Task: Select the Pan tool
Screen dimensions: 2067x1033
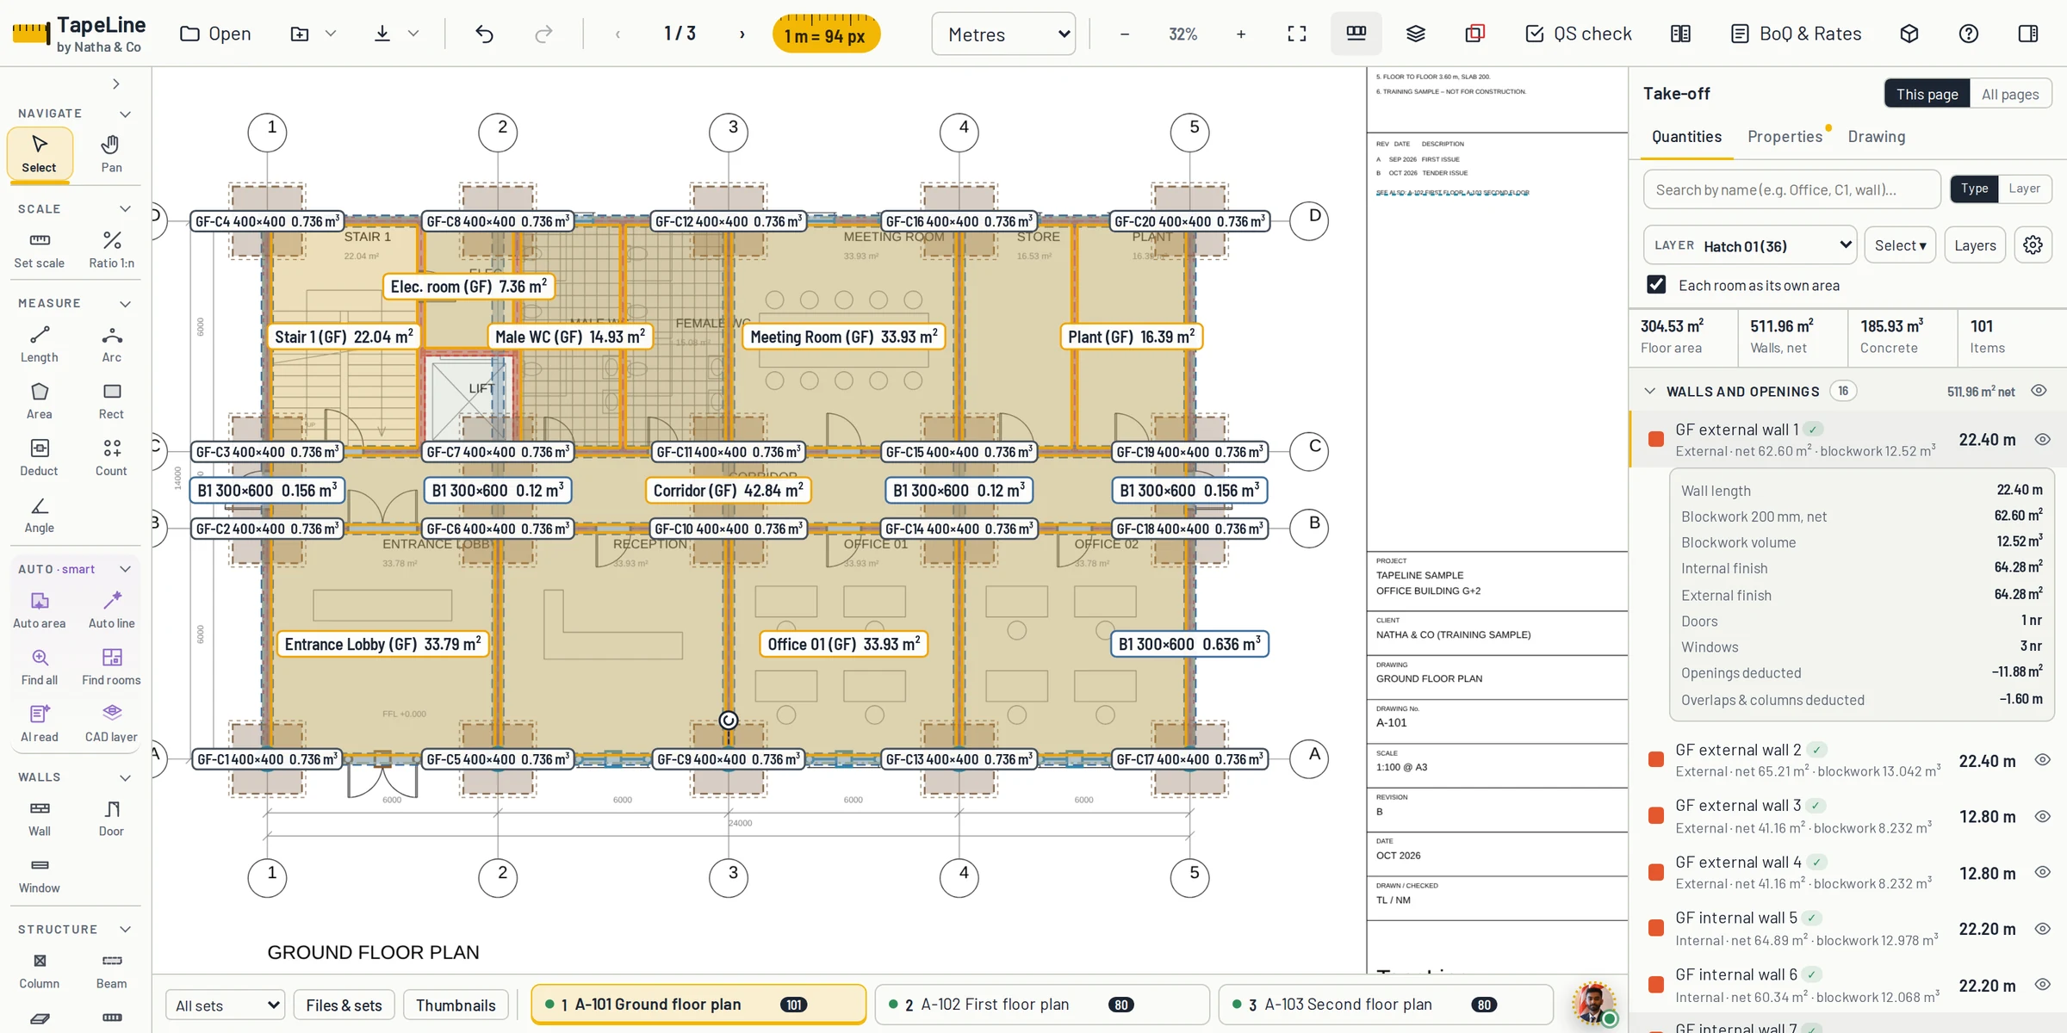Action: coord(111,154)
